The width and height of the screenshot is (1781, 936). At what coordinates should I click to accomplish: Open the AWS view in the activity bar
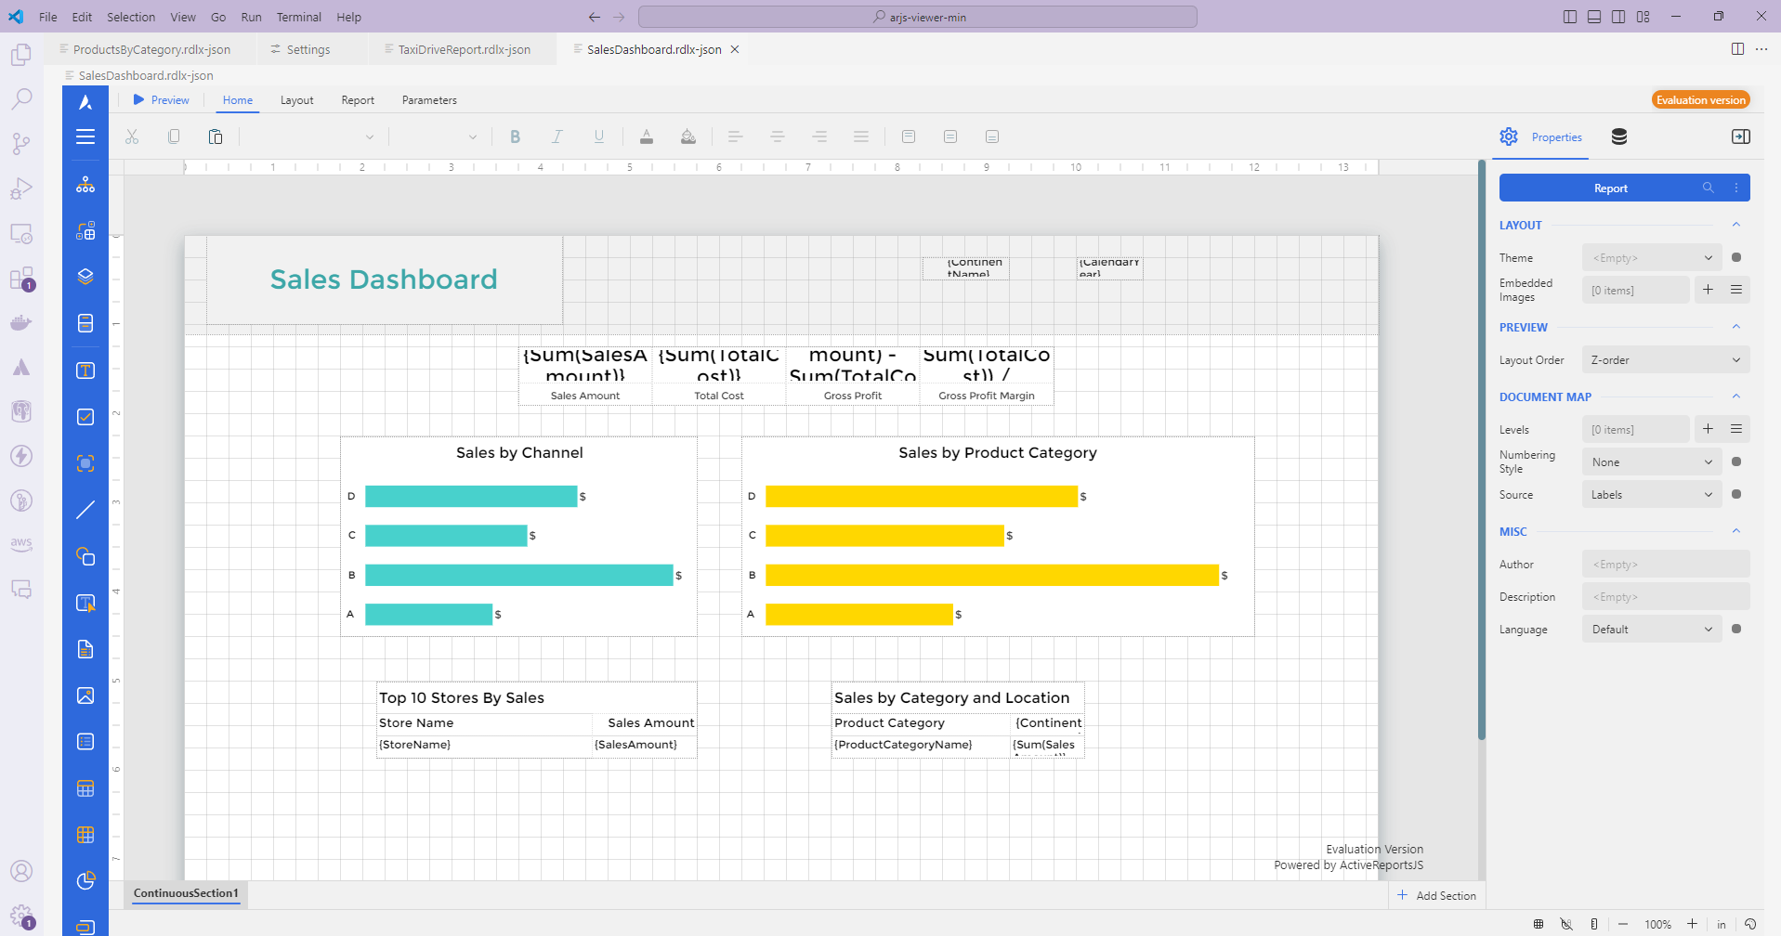click(x=21, y=544)
